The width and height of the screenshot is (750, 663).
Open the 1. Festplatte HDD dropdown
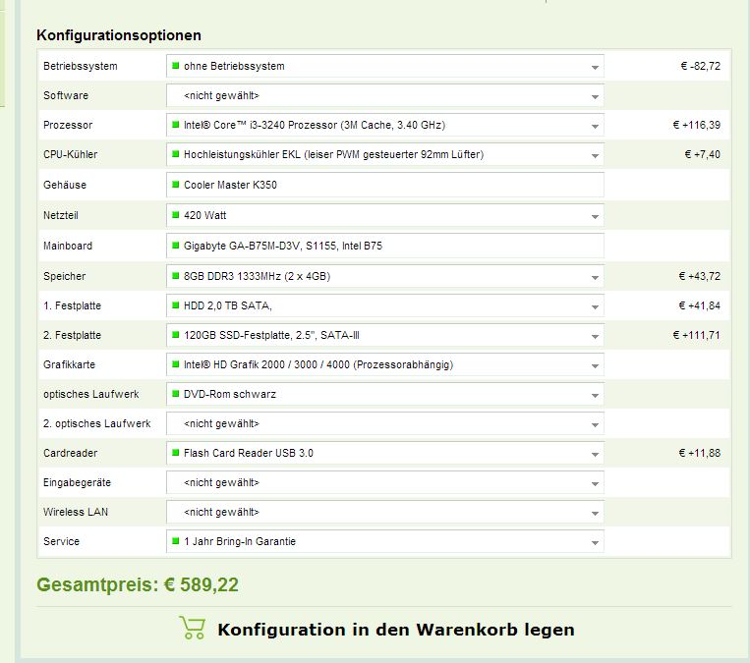[x=385, y=305]
